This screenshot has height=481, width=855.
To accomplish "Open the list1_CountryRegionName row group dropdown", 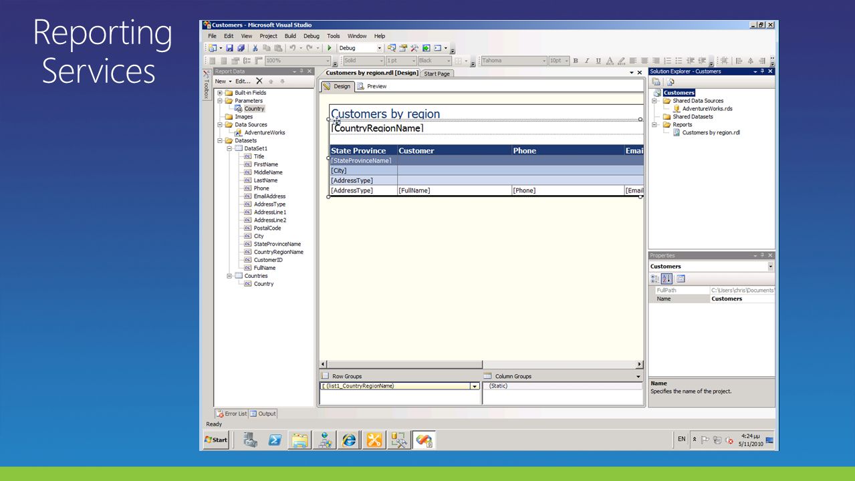I will point(475,386).
